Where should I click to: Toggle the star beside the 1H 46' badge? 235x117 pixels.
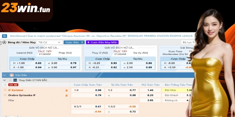tap(5, 85)
